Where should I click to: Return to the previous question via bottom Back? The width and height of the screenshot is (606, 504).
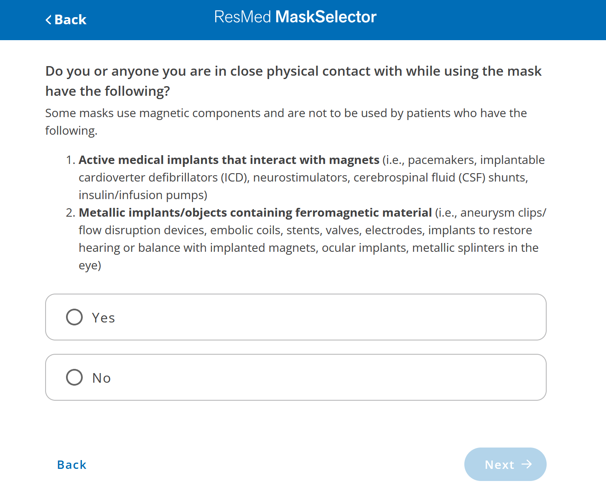[71, 464]
